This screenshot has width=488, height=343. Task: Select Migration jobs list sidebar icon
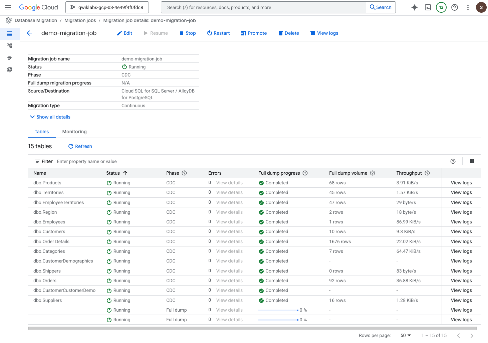pyautogui.click(x=9, y=34)
